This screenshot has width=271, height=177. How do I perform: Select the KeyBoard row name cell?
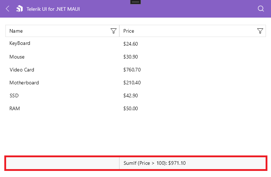(20, 43)
